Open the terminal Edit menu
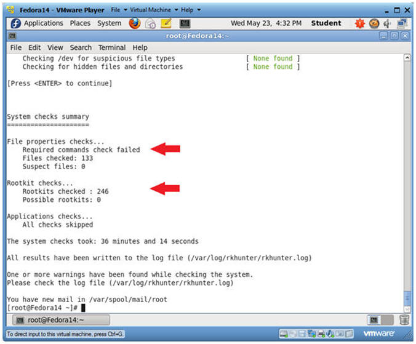This screenshot has width=416, height=344. point(34,48)
